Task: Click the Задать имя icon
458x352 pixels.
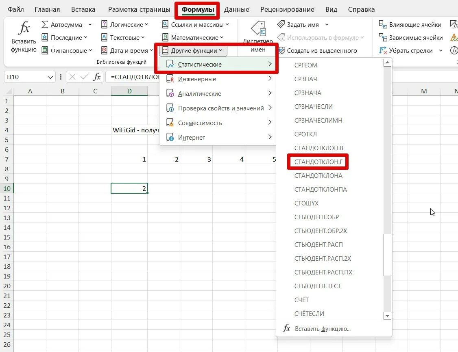Action: [281, 24]
